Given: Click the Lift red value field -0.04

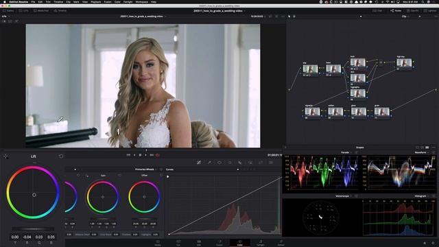Looking at the screenshot, I should (27, 237).
